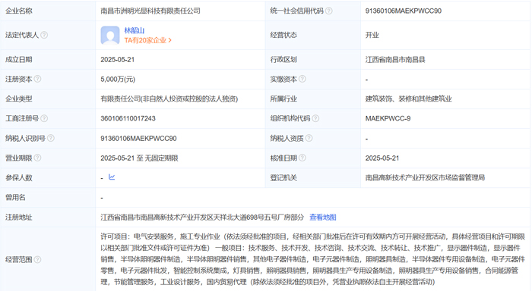Click the registration address text
This screenshot has height=291, width=532.
pos(202,217)
